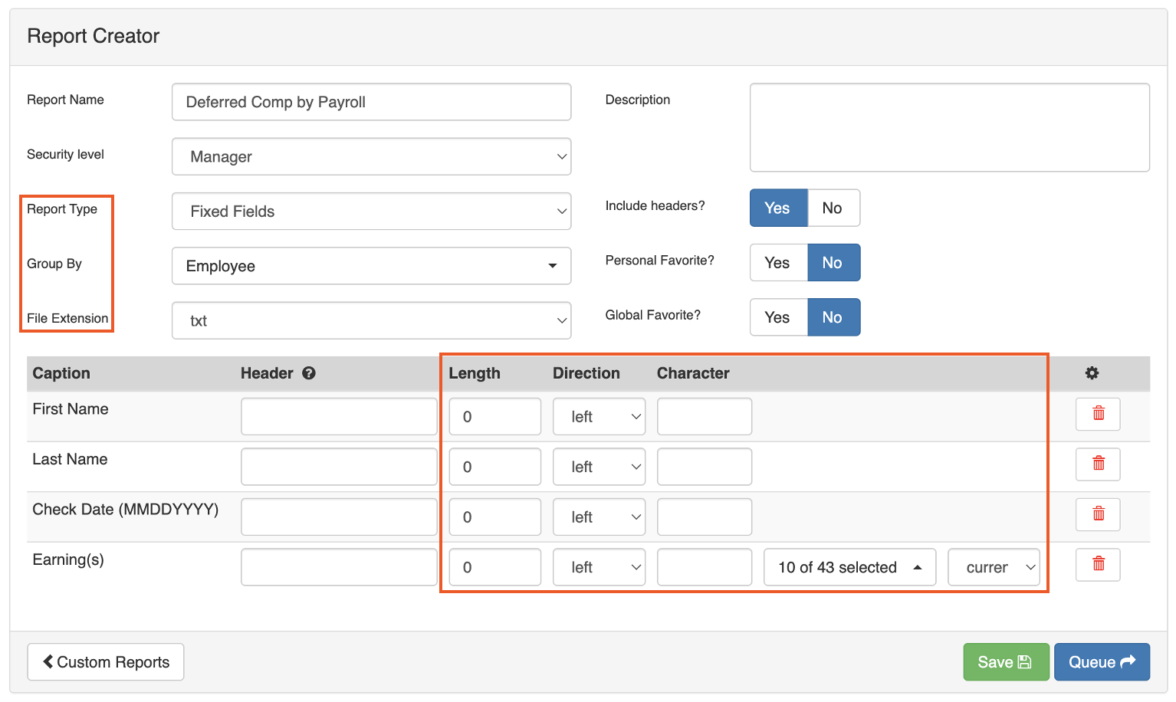Return to Custom Reports
The width and height of the screenshot is (1176, 702).
click(x=105, y=661)
